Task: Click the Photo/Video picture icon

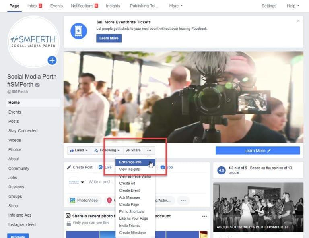Action: tap(72, 200)
